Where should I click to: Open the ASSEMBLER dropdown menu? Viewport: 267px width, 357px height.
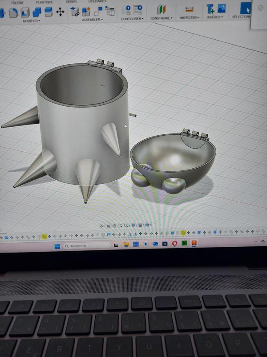click(x=92, y=20)
